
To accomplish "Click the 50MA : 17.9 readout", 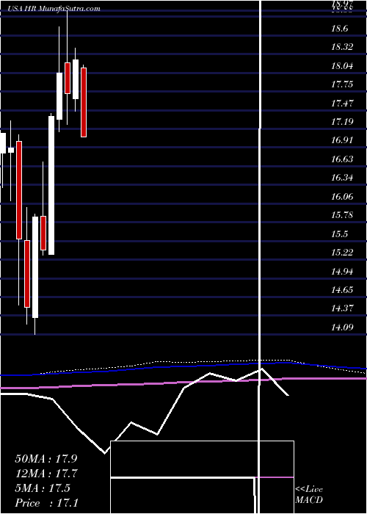I will (46, 459).
